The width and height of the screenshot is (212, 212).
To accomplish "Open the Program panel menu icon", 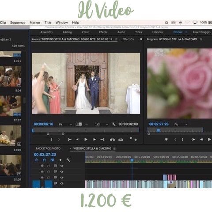I will tap(201, 39).
